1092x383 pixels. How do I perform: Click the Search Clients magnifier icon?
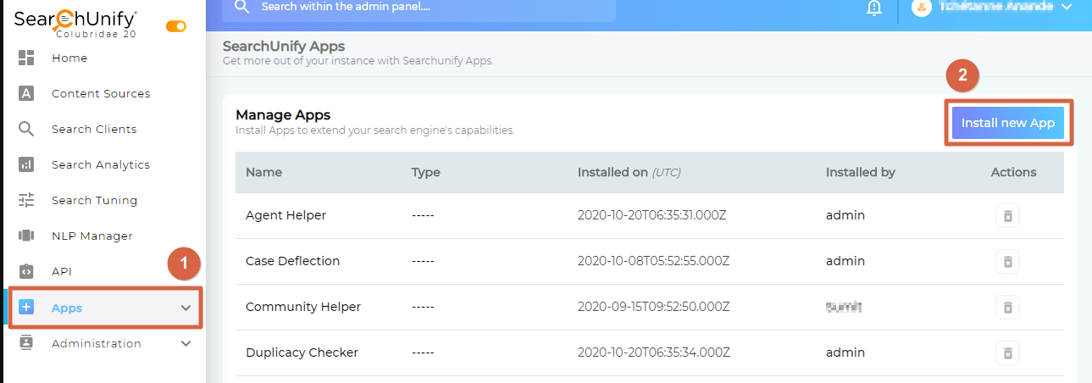(26, 129)
